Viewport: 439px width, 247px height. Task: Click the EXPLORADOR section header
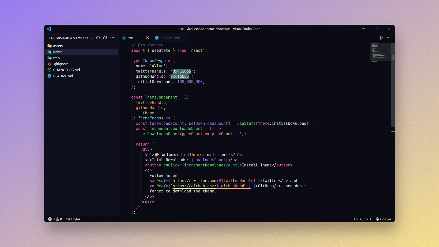coord(71,38)
